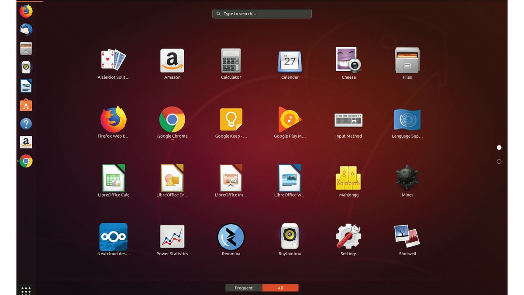Open the Calculator app
The height and width of the screenshot is (295, 524).
click(x=231, y=61)
